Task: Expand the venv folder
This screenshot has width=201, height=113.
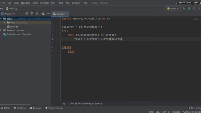Action: pyautogui.click(x=4, y=23)
